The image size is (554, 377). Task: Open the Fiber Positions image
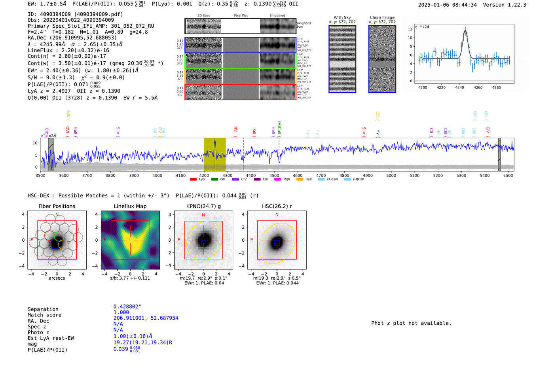click(57, 240)
